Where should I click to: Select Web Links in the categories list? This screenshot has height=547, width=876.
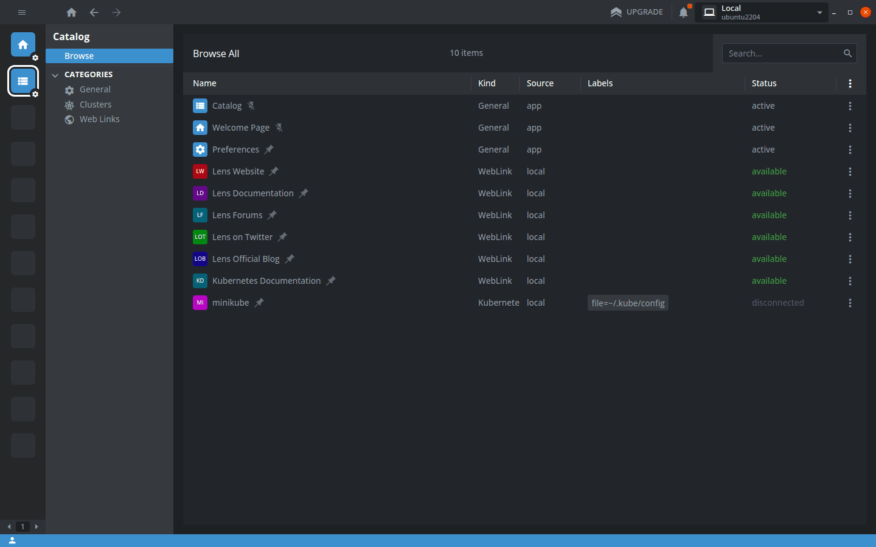98,119
